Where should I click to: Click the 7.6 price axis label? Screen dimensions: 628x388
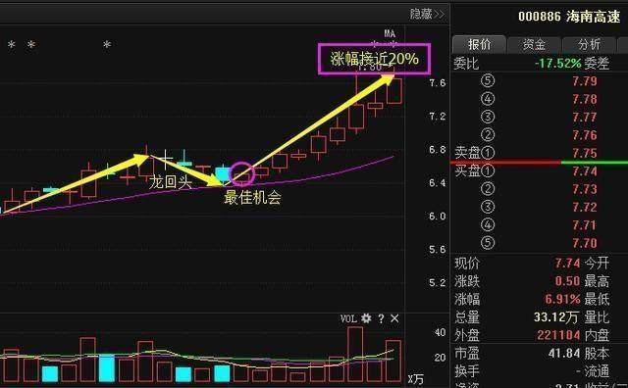(x=437, y=83)
